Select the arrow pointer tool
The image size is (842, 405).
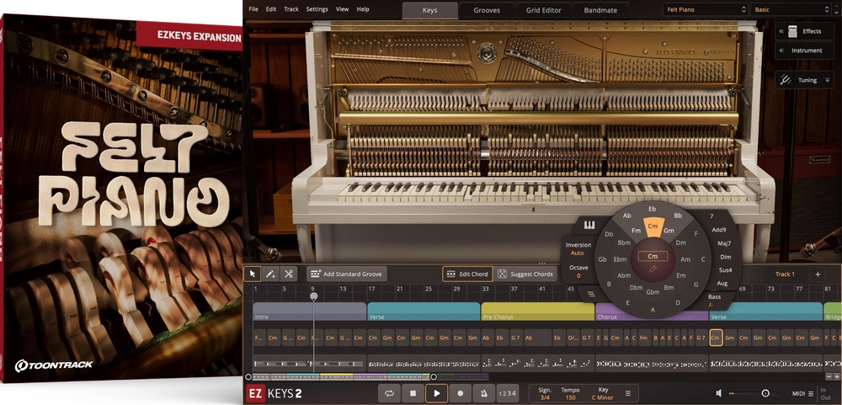253,274
